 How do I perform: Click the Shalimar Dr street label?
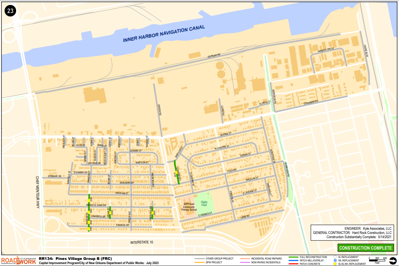(127, 183)
